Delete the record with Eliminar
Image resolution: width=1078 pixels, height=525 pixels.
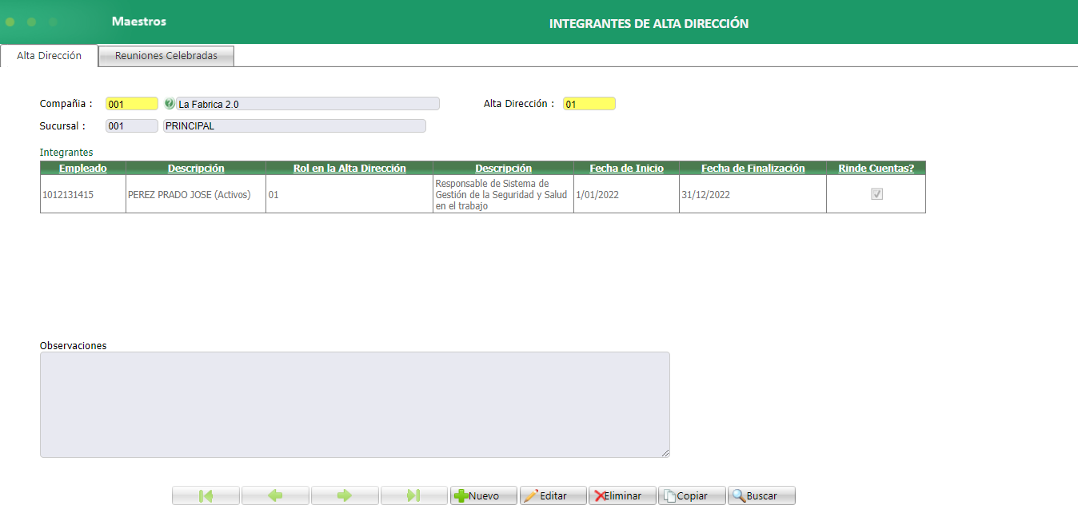point(622,495)
